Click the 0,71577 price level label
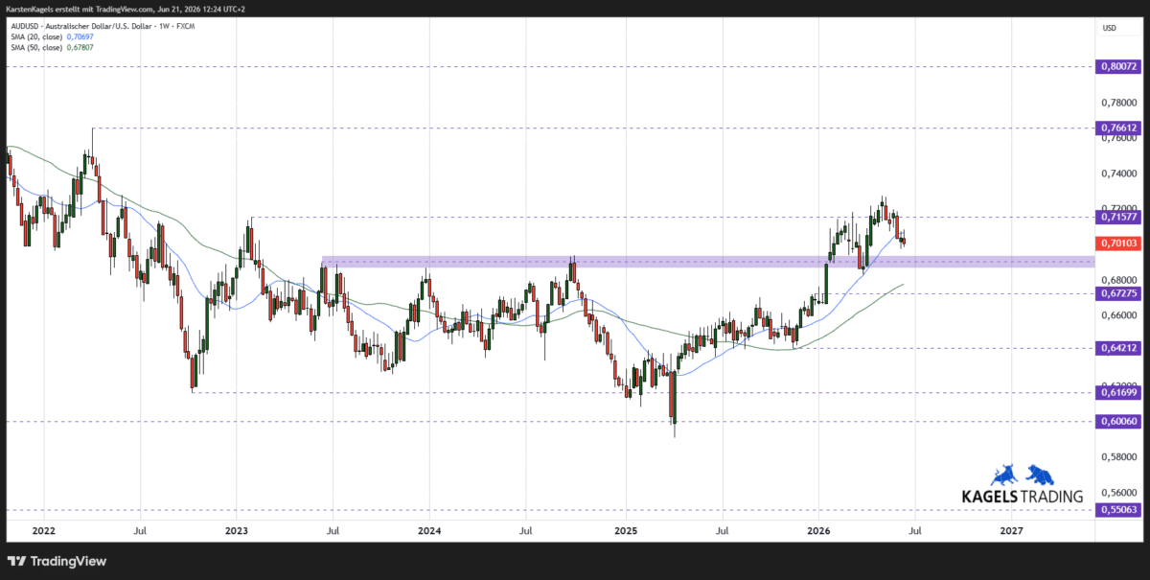Screen dimensions: 1150x580 pyautogui.click(x=1118, y=217)
